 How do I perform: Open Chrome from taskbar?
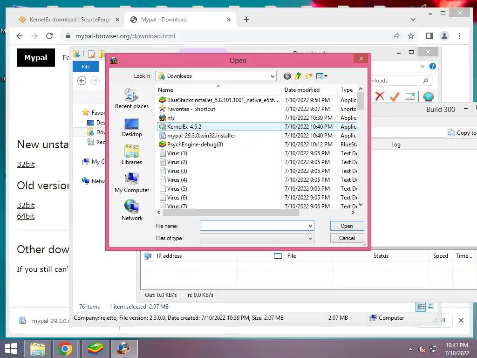(65, 349)
